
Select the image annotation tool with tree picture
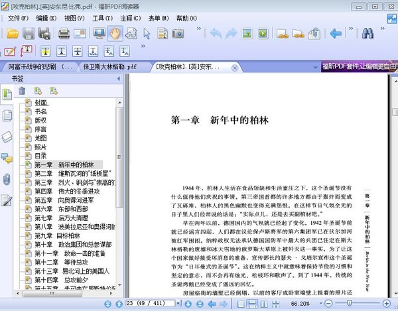point(247,33)
